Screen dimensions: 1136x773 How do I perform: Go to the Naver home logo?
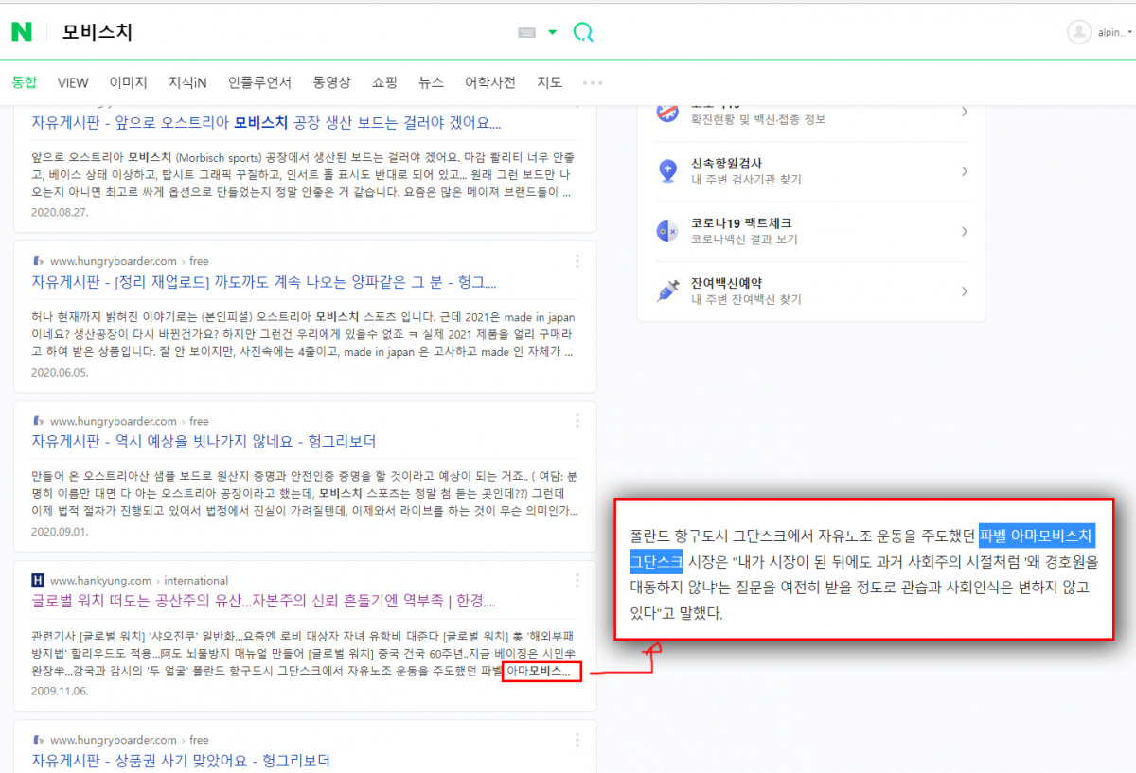[x=22, y=32]
